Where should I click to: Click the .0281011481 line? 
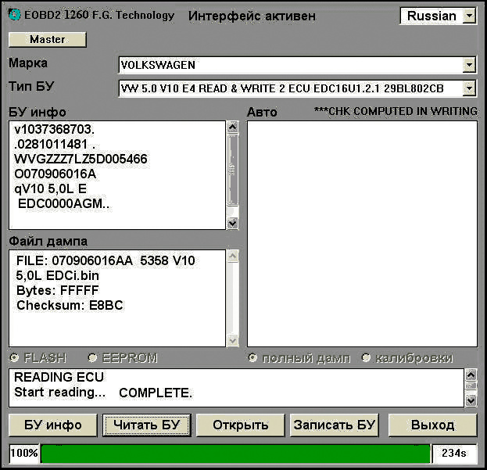(55, 144)
